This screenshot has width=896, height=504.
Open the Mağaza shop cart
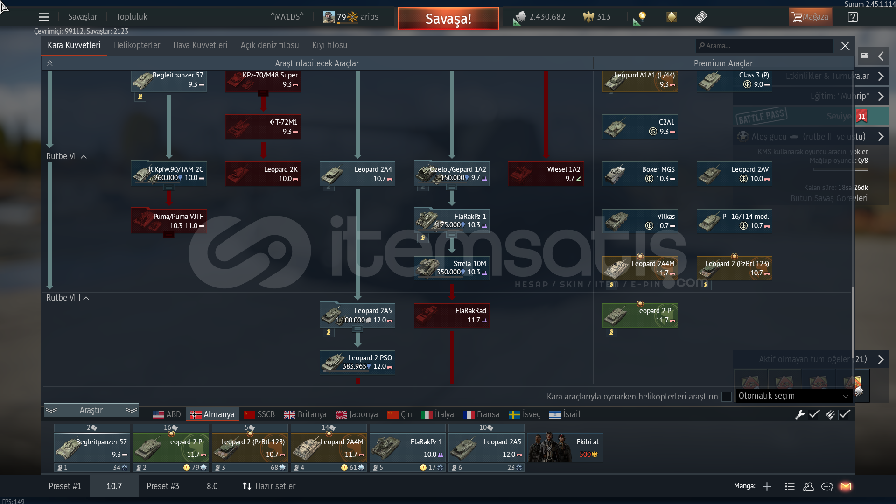(x=810, y=17)
